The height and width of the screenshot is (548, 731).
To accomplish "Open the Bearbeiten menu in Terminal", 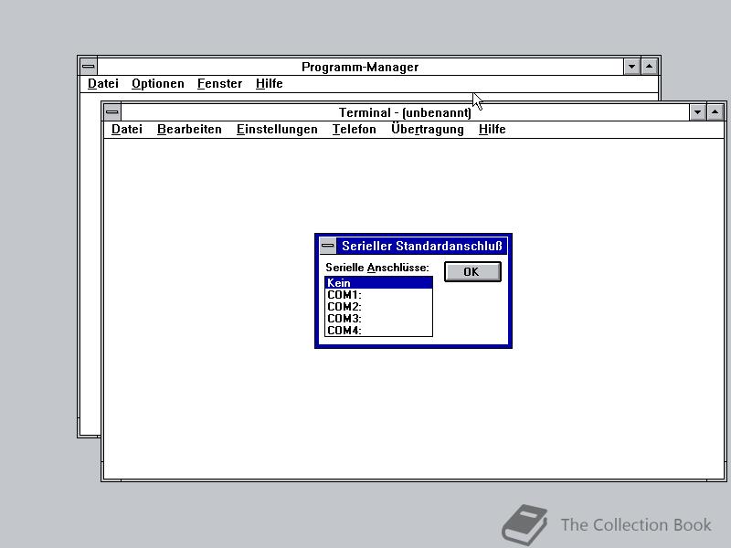I will pos(189,129).
